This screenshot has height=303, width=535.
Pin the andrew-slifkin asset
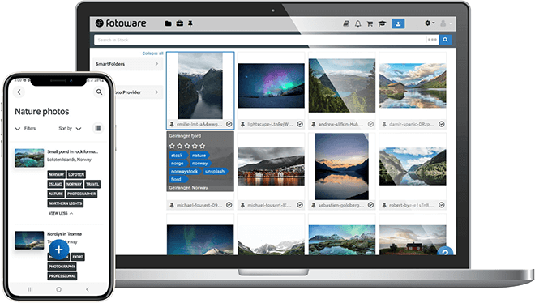tap(313, 125)
